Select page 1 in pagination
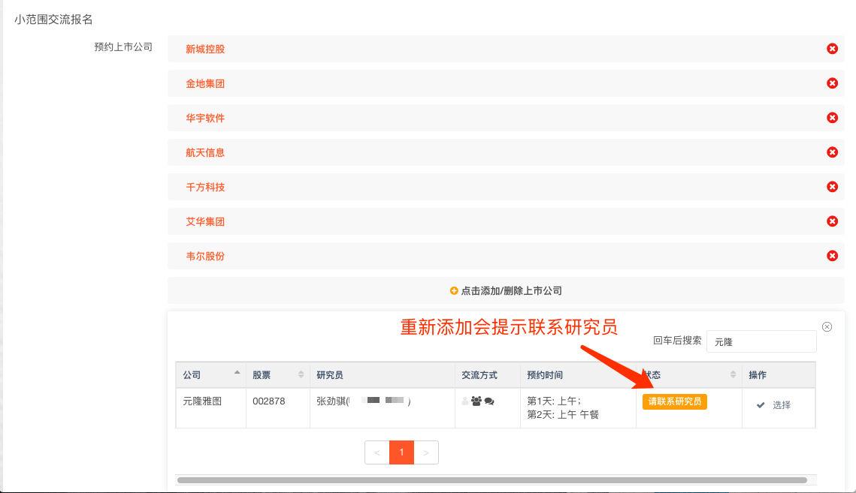 point(401,452)
